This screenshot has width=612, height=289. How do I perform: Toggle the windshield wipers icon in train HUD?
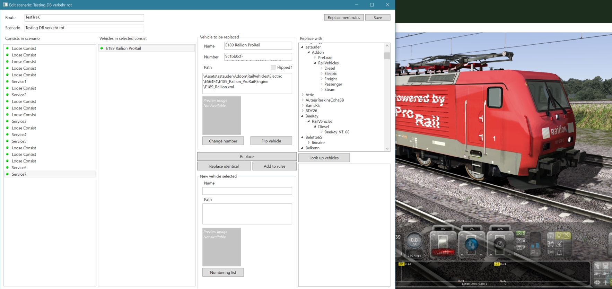pyautogui.click(x=551, y=236)
